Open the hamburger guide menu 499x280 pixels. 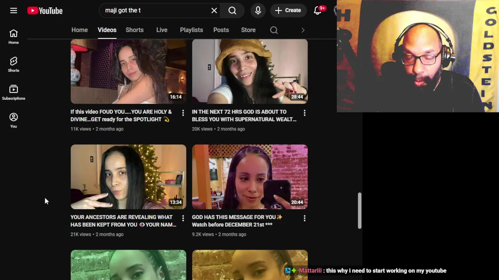[x=14, y=10]
